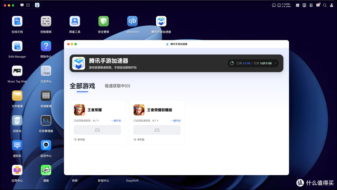Click the network upload download speed indicator
Image resolution: width=337 pixels, height=190 pixels.
[x=286, y=5]
